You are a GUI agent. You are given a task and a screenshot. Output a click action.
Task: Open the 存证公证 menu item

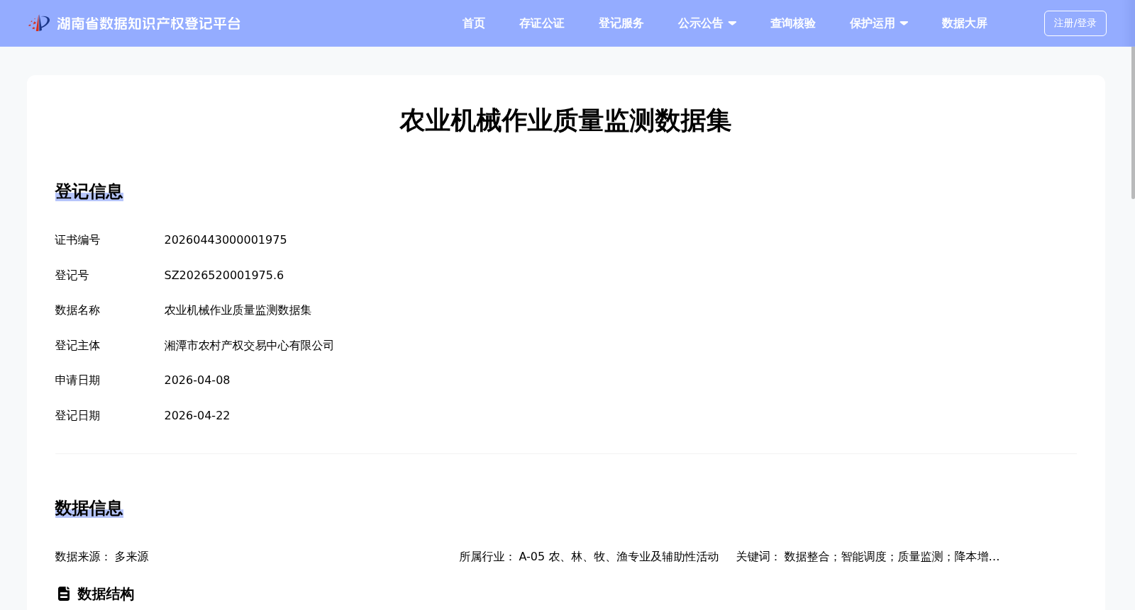(x=542, y=23)
